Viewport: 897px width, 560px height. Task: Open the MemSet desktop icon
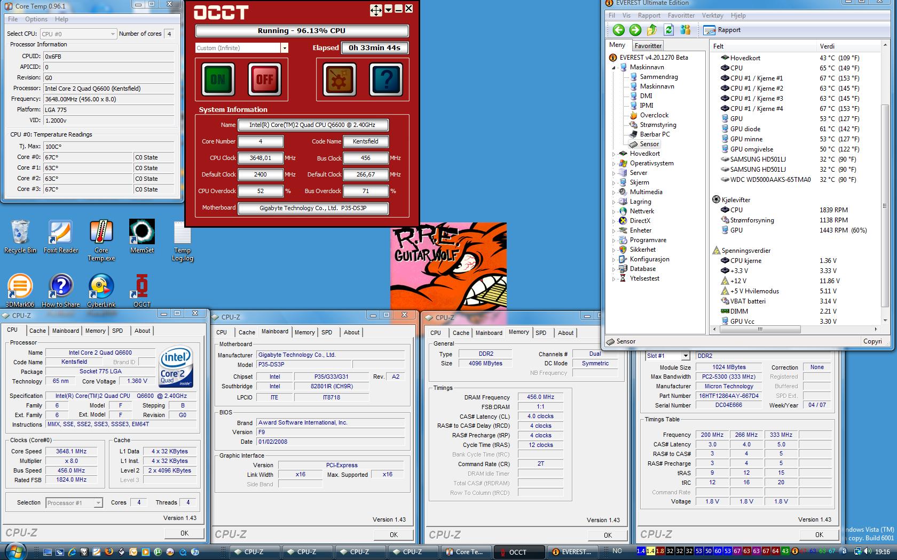[x=142, y=237]
